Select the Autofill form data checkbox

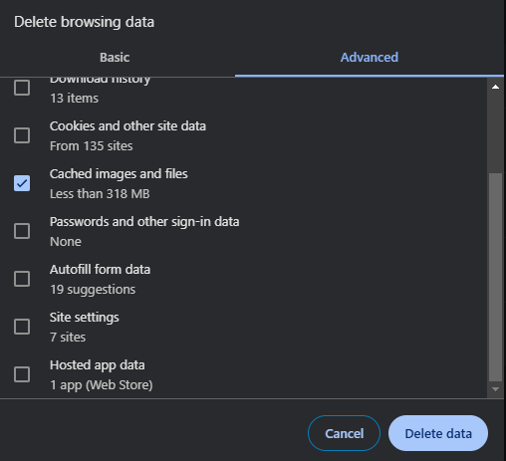22,279
